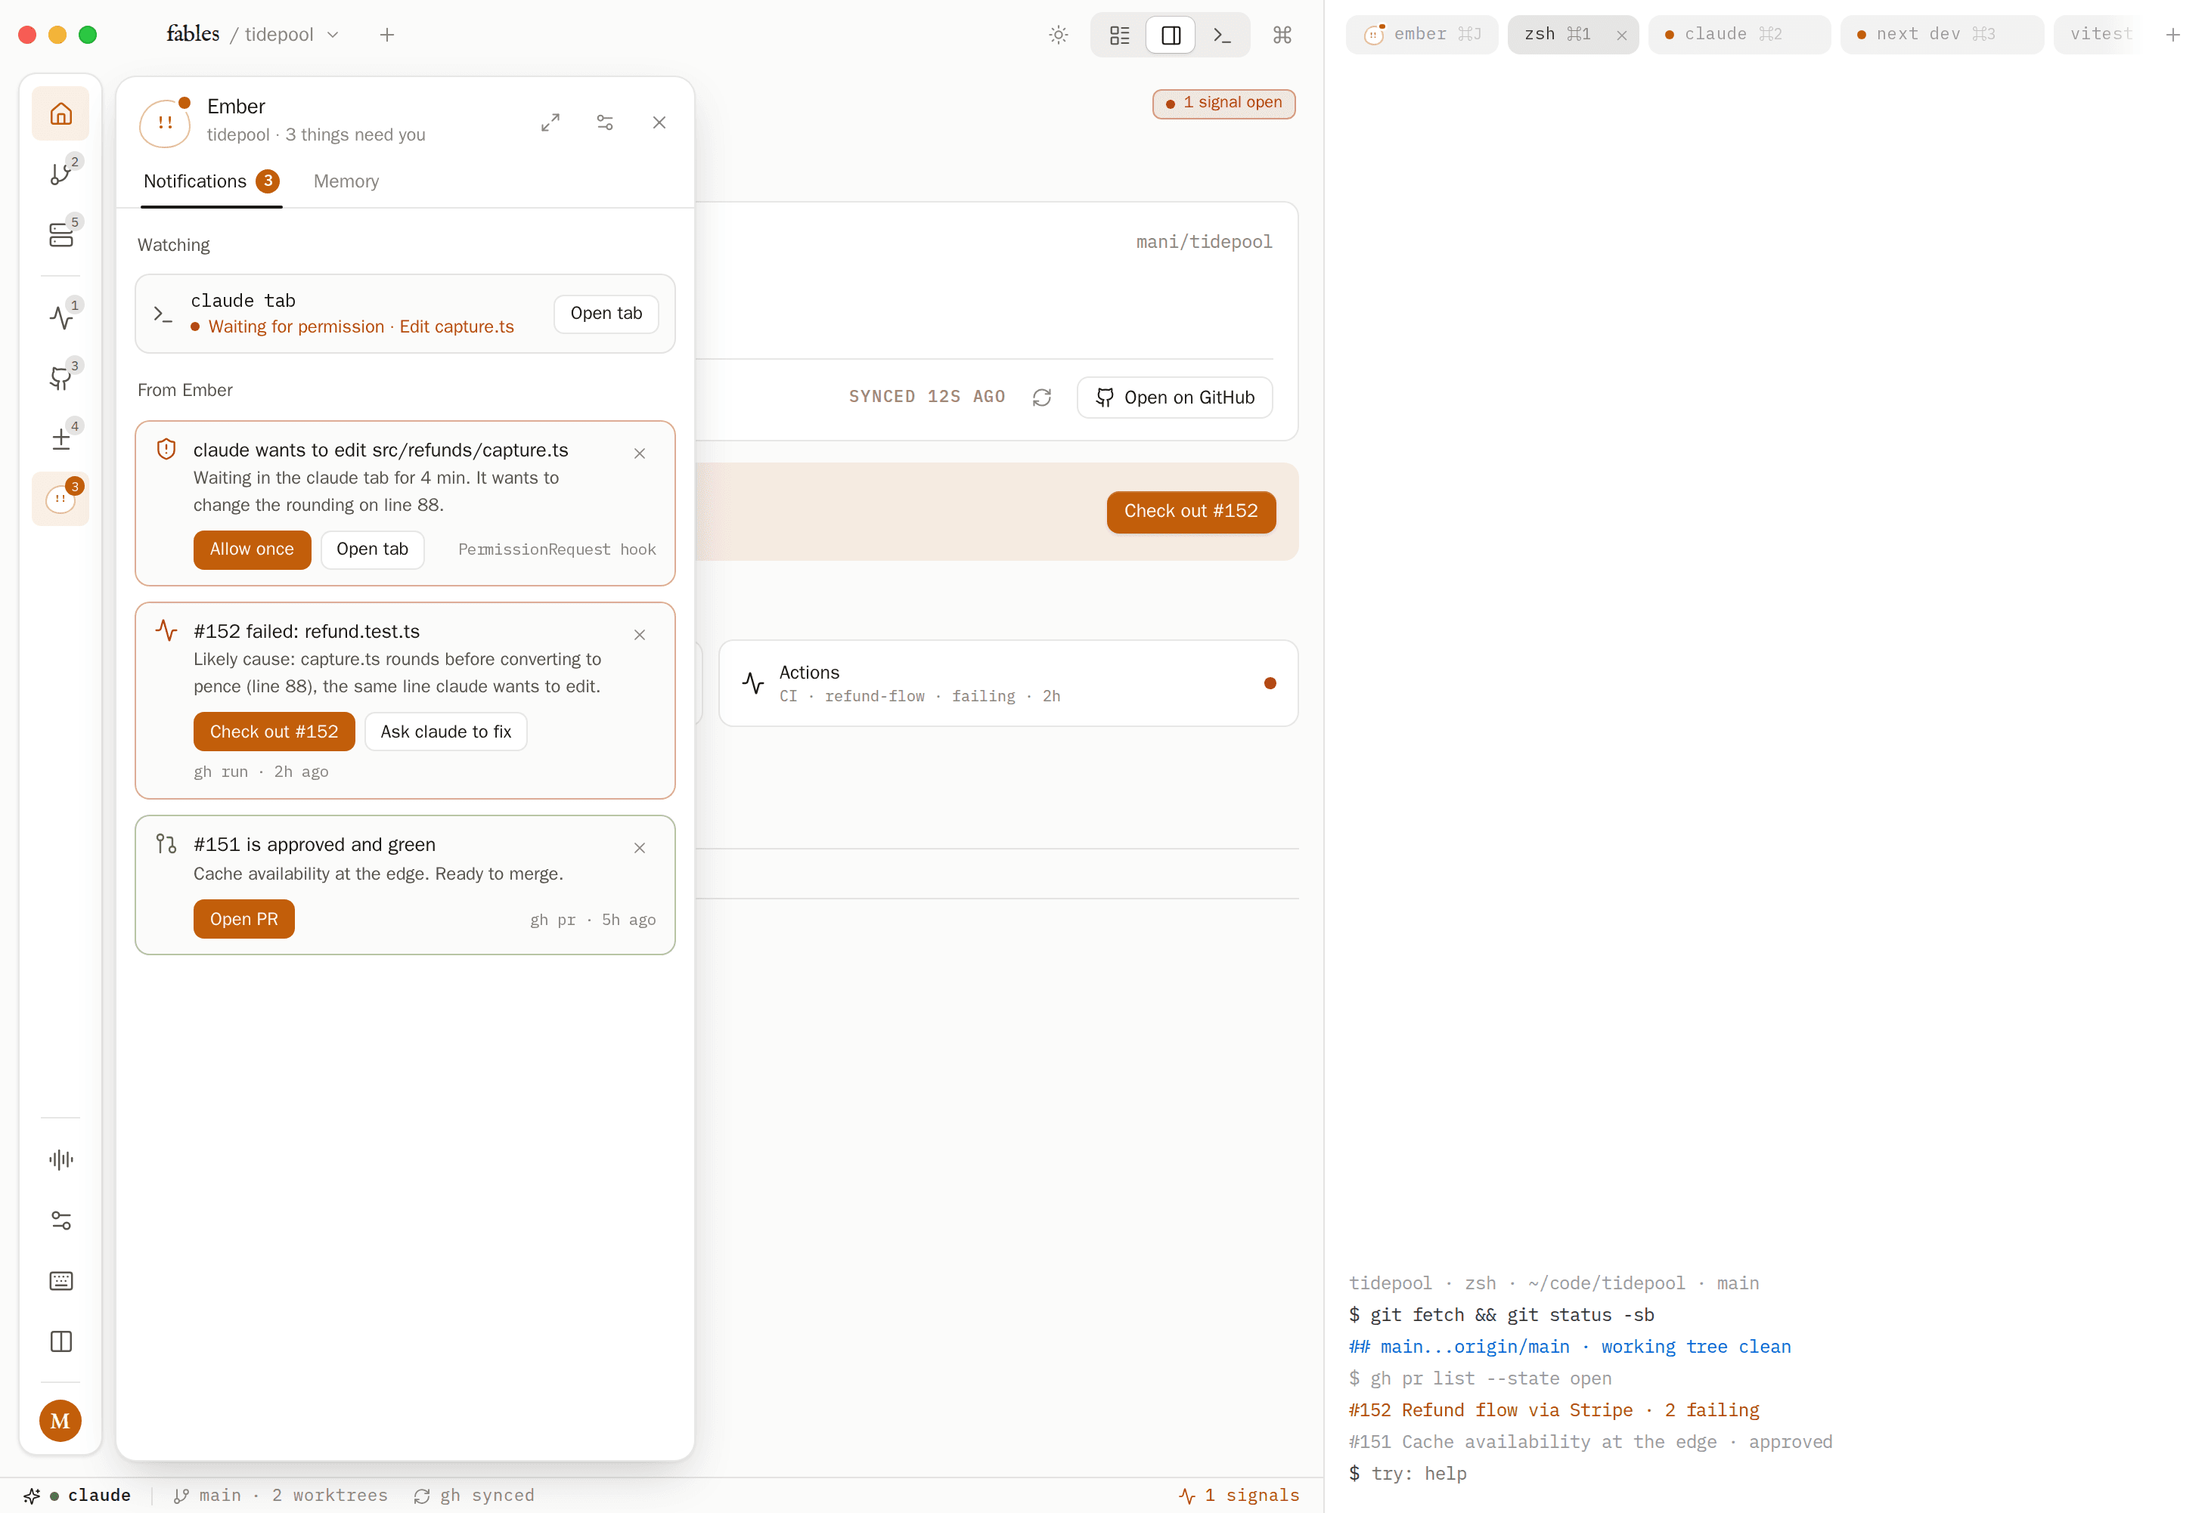Open the branches icon with badge 2
The image size is (2208, 1513).
click(60, 175)
